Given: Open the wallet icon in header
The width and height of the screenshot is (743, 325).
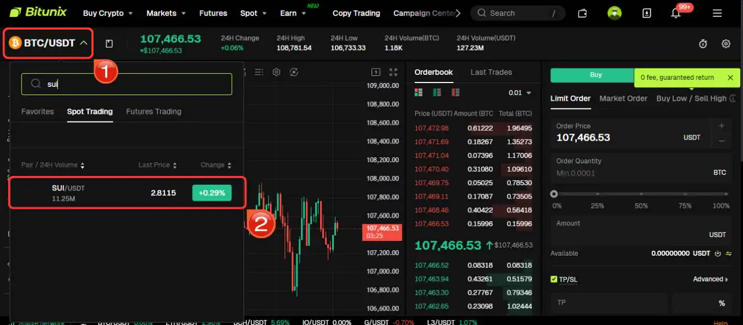Looking at the screenshot, I should click(x=583, y=13).
